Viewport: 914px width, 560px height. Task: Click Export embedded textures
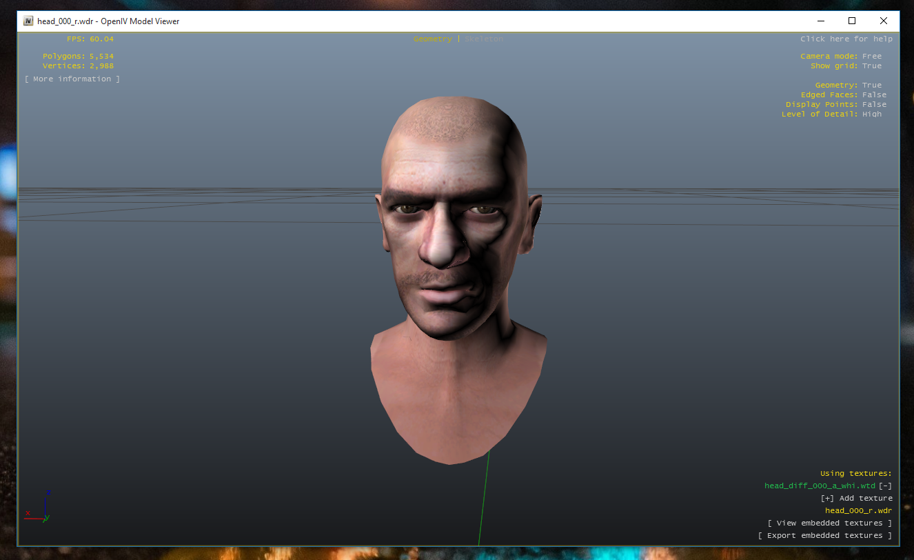[825, 536]
